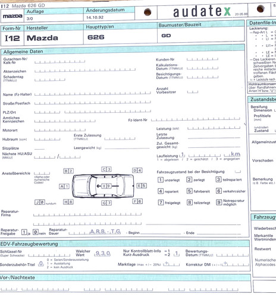Screen dimensions: 276x297
Task: Click the Motorart field
Action: (x=60, y=129)
